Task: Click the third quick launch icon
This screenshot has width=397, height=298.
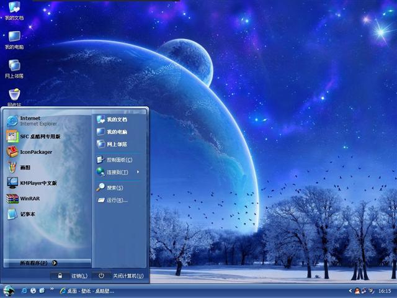Action: pyautogui.click(x=42, y=291)
